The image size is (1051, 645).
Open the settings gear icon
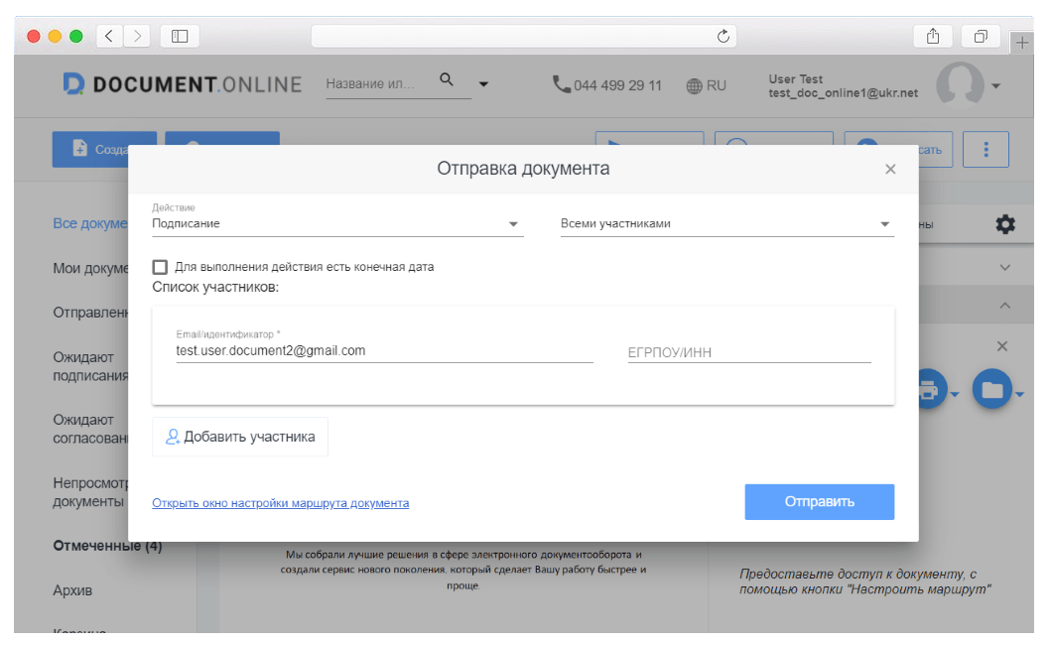tap(1005, 224)
